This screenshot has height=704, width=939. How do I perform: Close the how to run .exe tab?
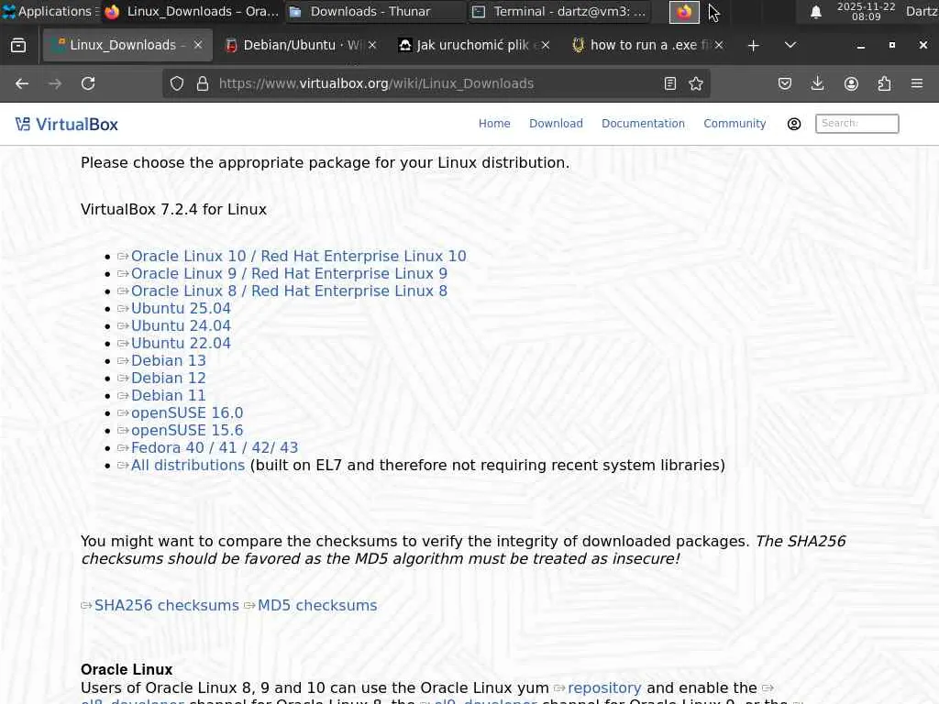coord(719,45)
